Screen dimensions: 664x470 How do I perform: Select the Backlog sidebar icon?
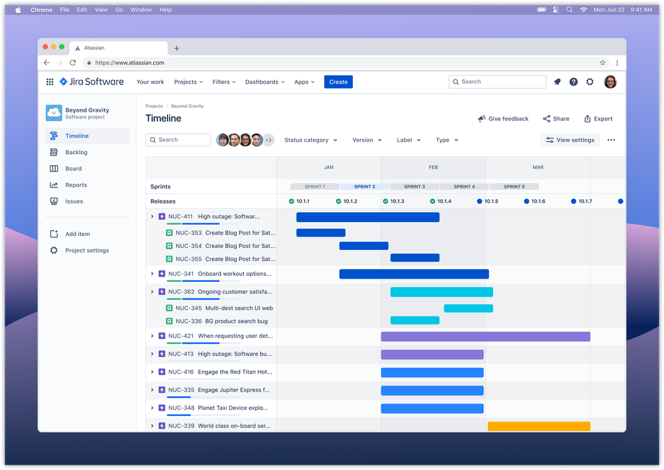click(x=54, y=152)
